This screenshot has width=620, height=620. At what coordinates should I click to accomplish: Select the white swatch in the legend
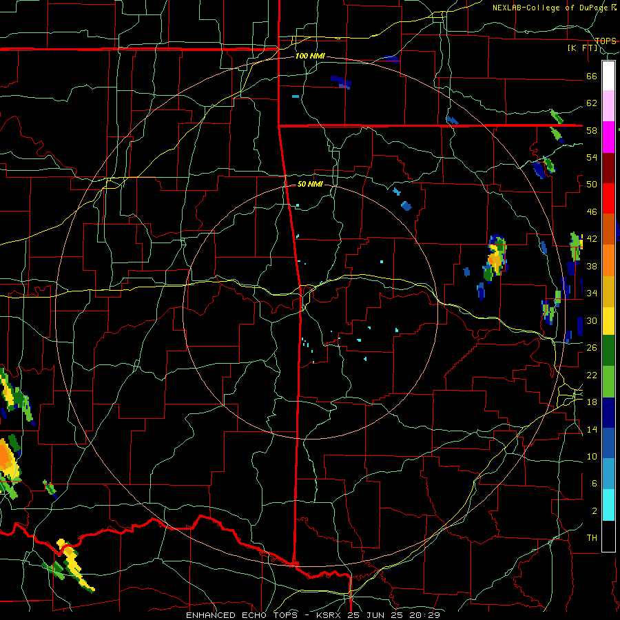(x=608, y=76)
